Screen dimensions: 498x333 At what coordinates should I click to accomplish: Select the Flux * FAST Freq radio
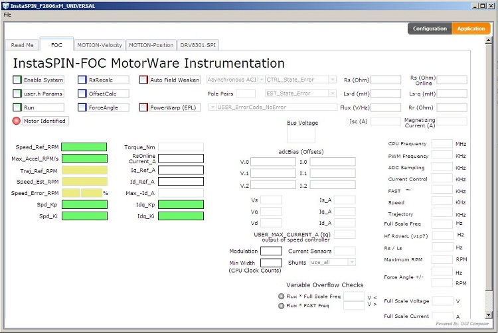tap(282, 306)
